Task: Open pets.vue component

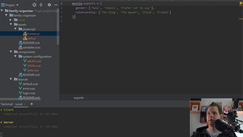Action: (x=33, y=70)
